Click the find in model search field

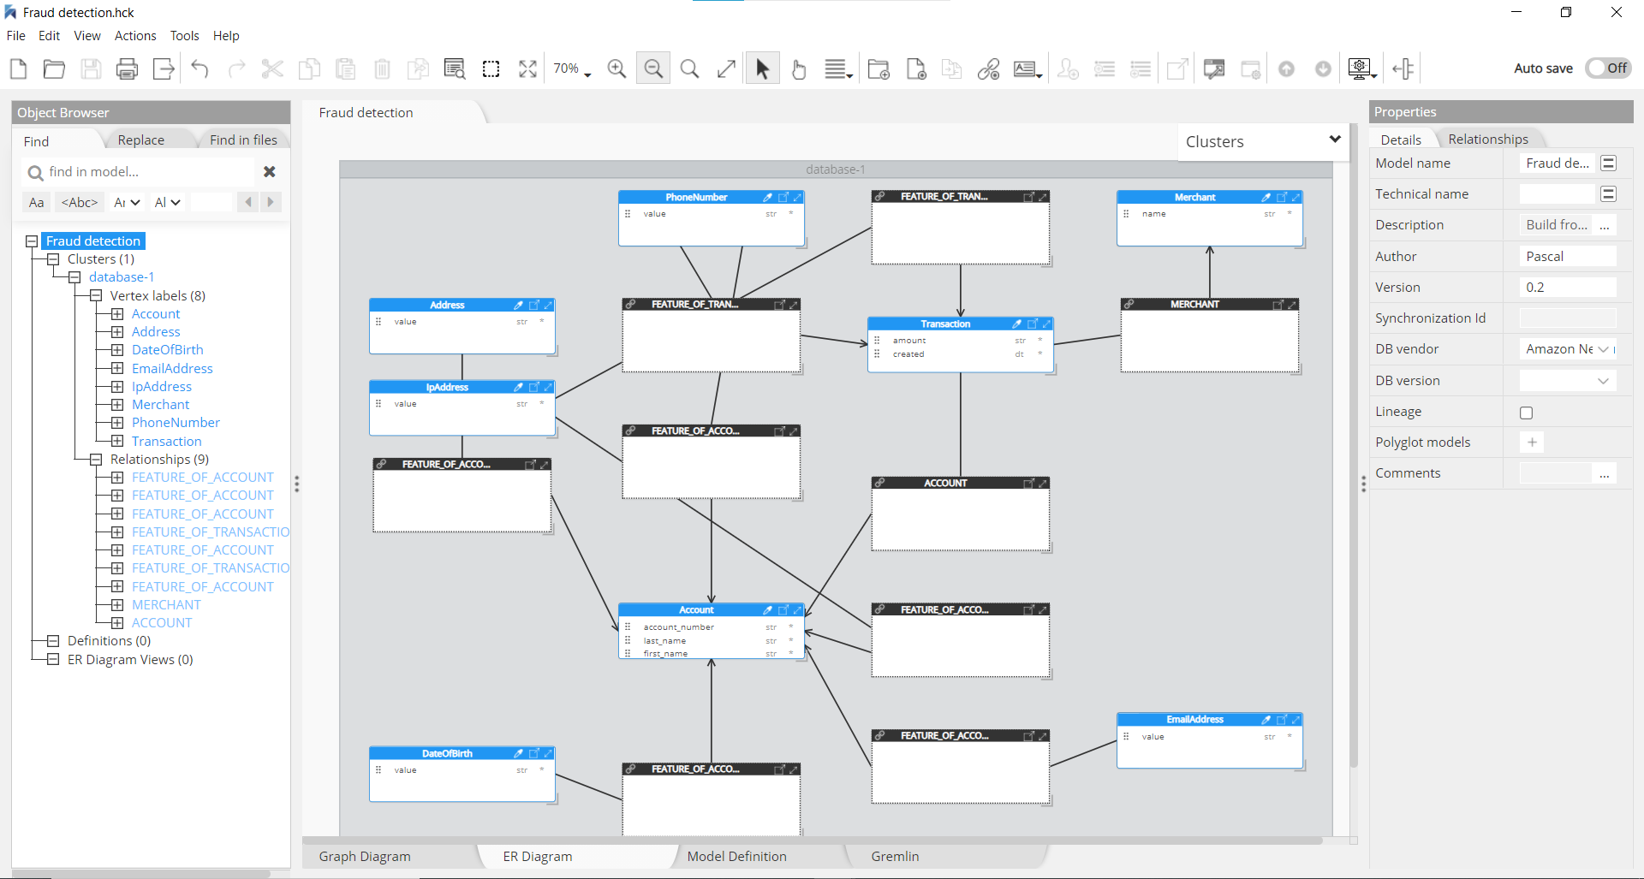click(146, 172)
